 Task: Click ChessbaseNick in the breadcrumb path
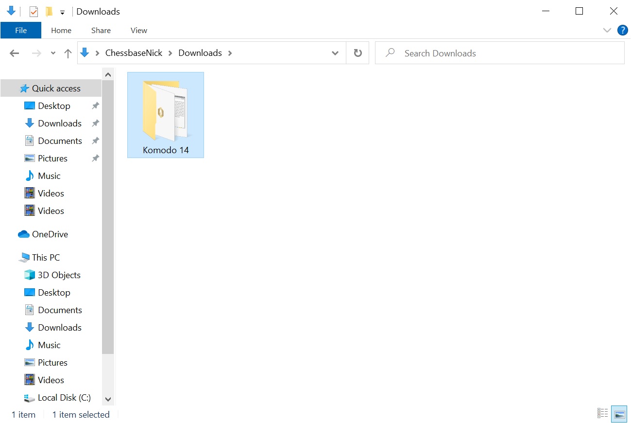tap(134, 53)
